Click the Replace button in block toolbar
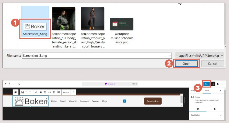The height and width of the screenshot is (123, 229). click(x=66, y=92)
